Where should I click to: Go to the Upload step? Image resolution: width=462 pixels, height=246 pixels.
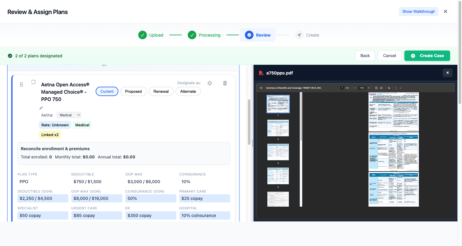pos(151,35)
